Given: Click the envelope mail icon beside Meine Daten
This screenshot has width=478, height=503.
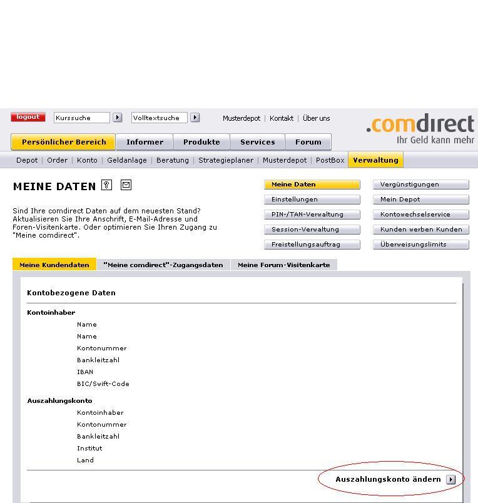Looking at the screenshot, I should [126, 185].
